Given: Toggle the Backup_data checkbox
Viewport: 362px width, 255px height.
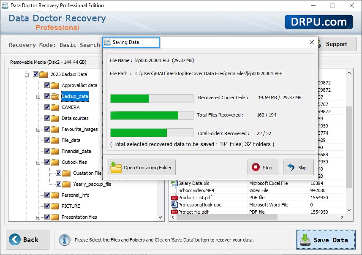Looking at the screenshot, I should (47, 96).
